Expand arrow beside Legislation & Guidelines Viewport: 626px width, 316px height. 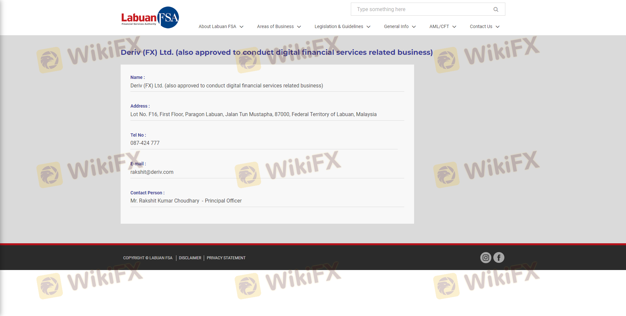(368, 27)
